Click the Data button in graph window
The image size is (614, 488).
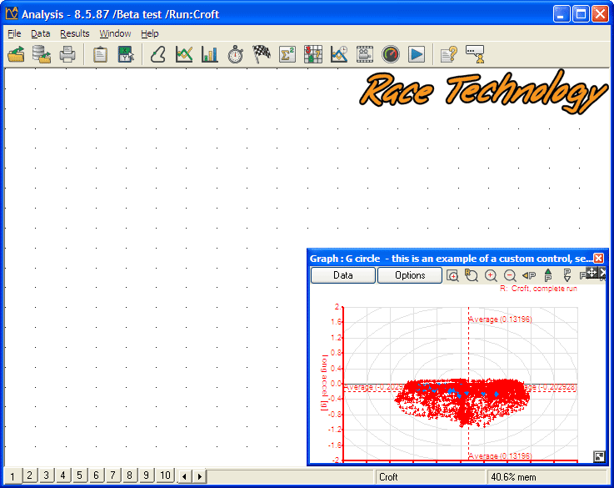pyautogui.click(x=342, y=275)
